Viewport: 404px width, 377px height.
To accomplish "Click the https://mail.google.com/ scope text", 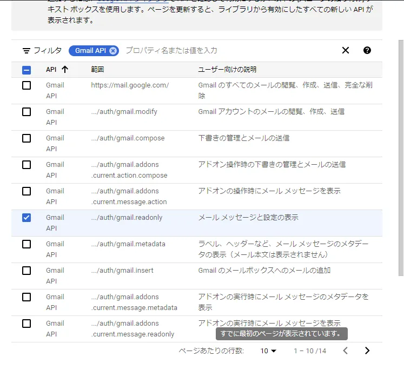I will click(130, 85).
